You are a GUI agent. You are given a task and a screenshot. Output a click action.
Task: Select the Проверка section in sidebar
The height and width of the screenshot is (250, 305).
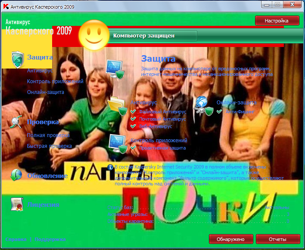pyautogui.click(x=43, y=122)
